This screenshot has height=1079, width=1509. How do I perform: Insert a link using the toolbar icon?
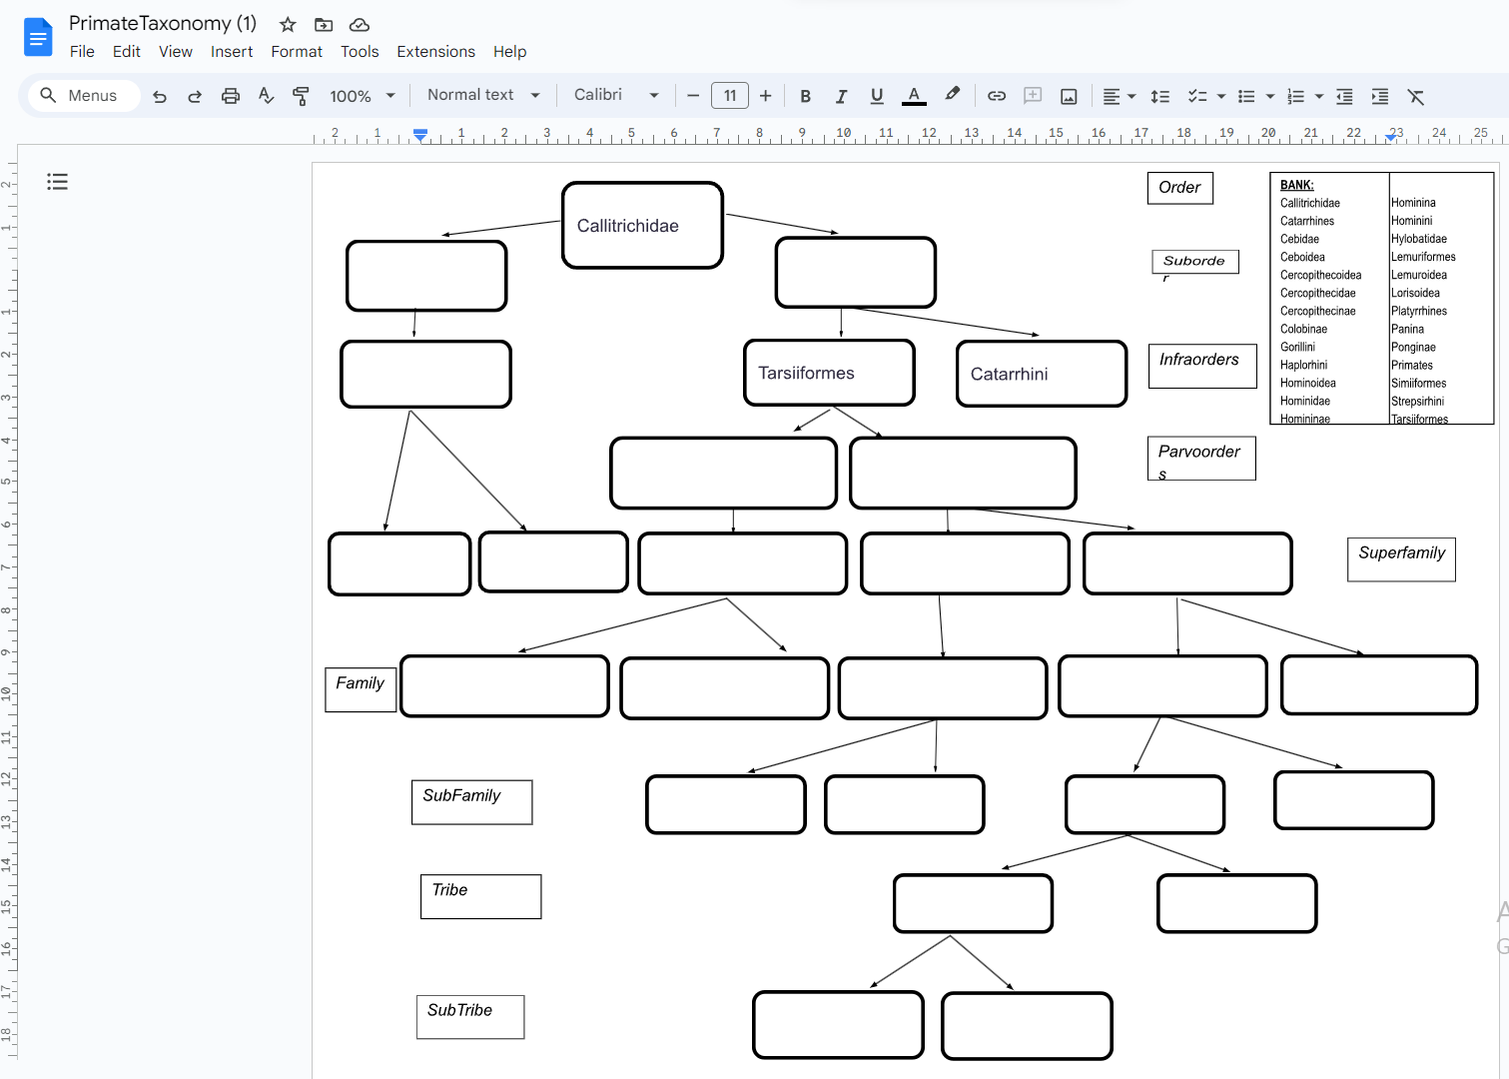(x=996, y=95)
